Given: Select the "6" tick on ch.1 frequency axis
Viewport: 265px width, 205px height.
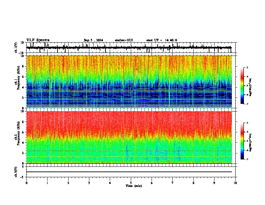Looking at the screenshot, I should click(x=23, y=77).
